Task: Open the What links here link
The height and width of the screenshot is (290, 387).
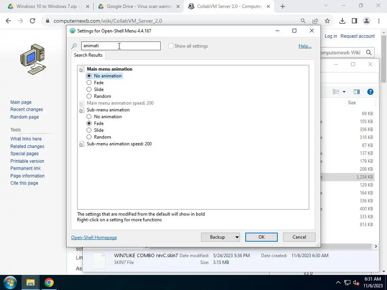Action: pos(26,139)
